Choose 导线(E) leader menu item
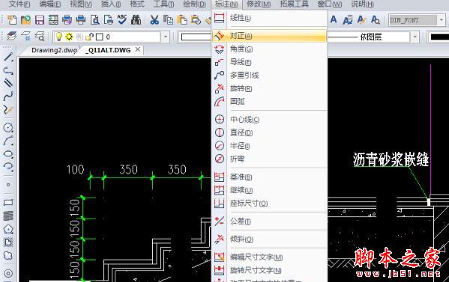Viewport: 449px width, 282px height. pos(269,62)
